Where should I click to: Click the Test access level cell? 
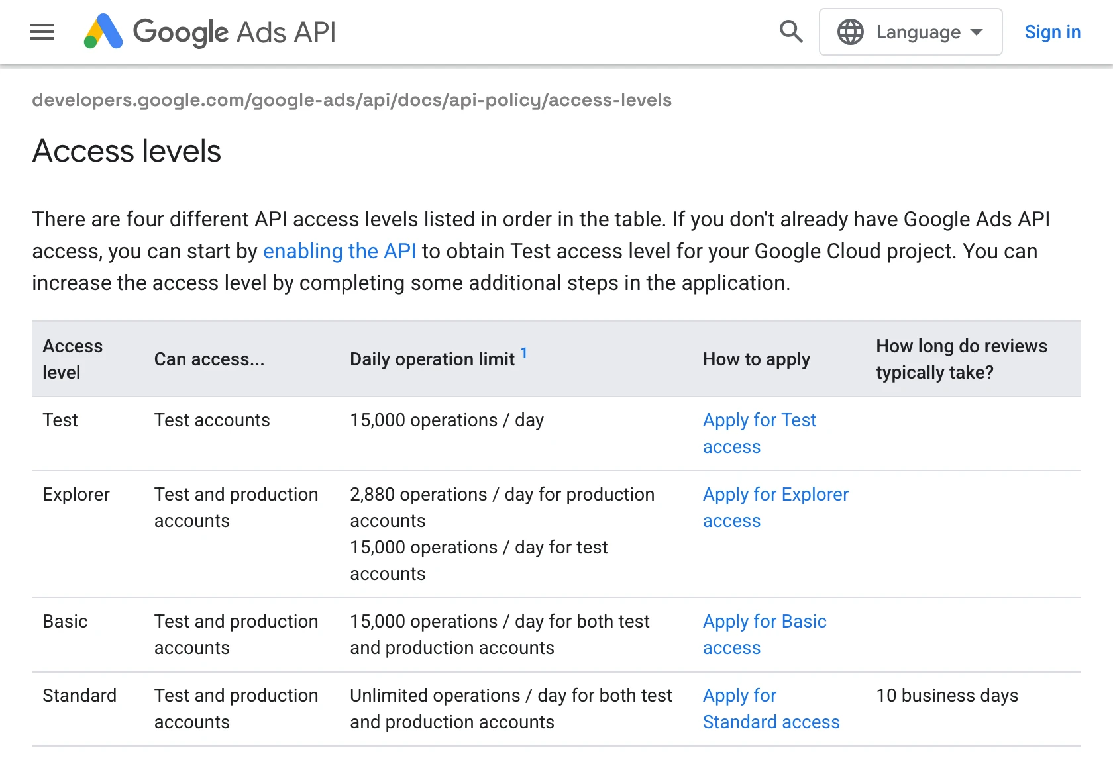60,420
